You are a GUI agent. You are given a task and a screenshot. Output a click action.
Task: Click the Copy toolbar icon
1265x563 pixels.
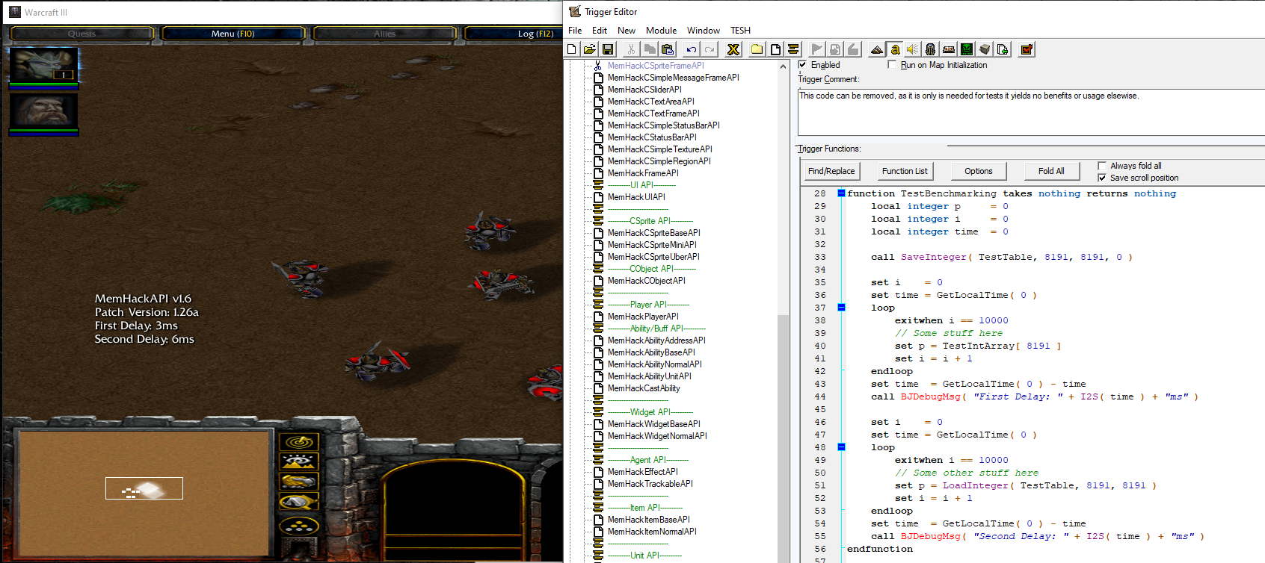click(x=650, y=49)
